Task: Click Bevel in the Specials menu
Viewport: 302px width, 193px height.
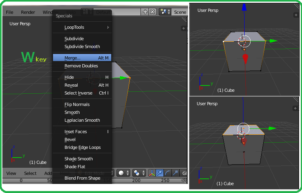Action: [x=82, y=139]
